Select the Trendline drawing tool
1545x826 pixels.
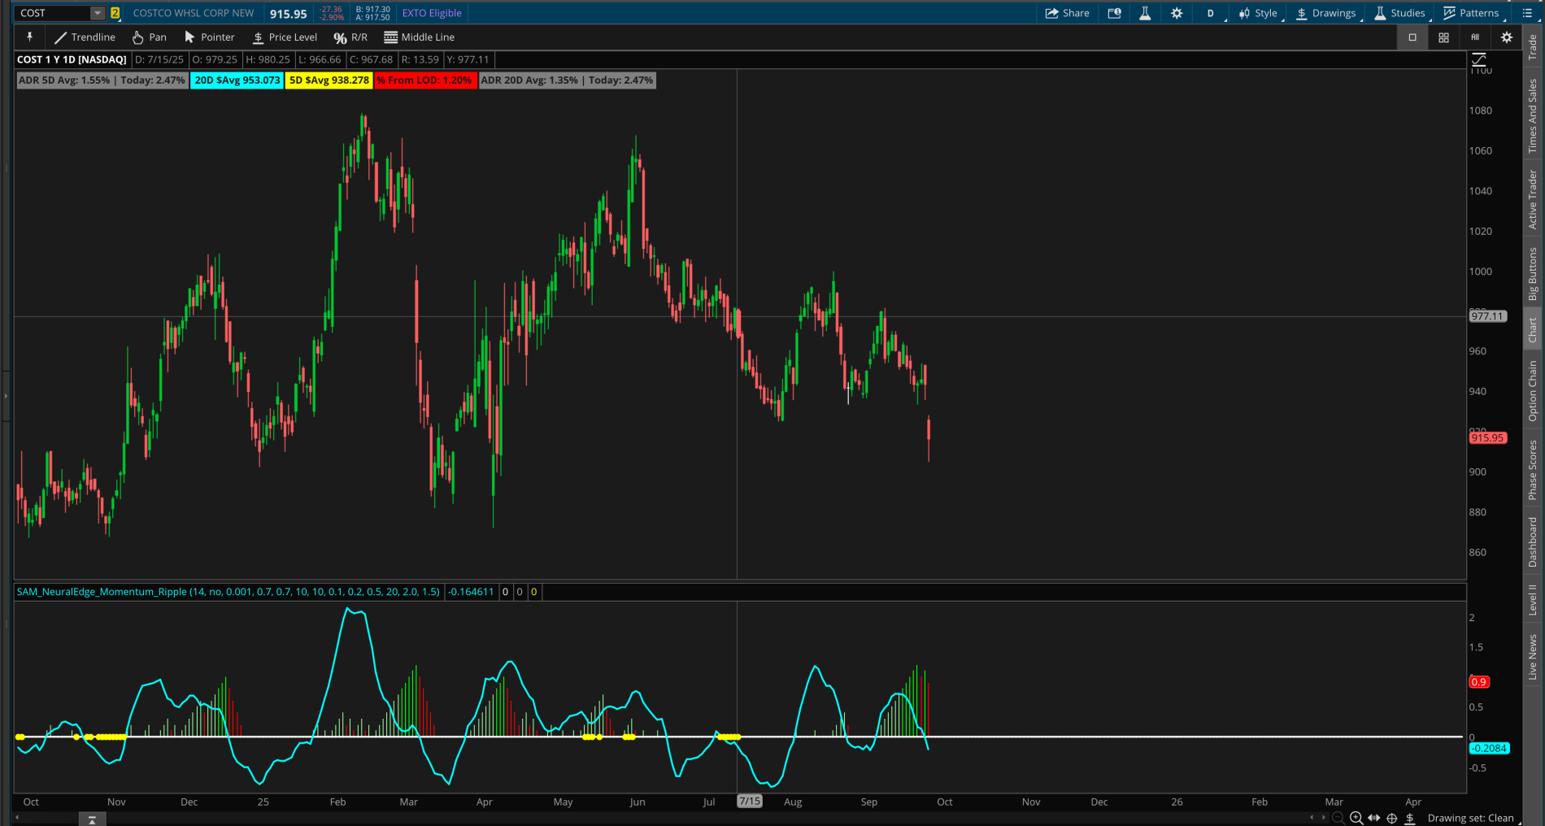tap(85, 37)
